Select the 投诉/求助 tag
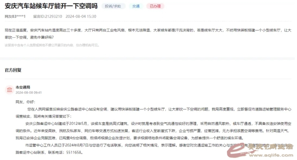The image size is (297, 160). click(x=114, y=6)
